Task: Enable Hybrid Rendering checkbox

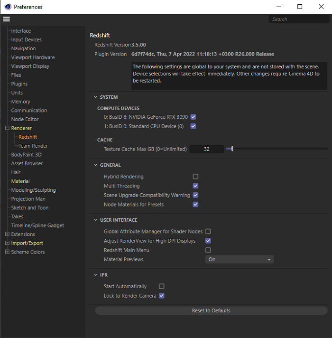Action: point(195,177)
